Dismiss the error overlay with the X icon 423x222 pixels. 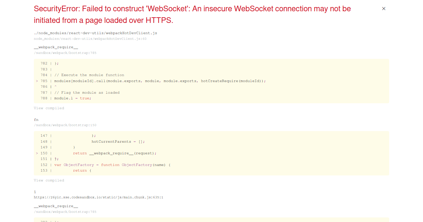384,9
